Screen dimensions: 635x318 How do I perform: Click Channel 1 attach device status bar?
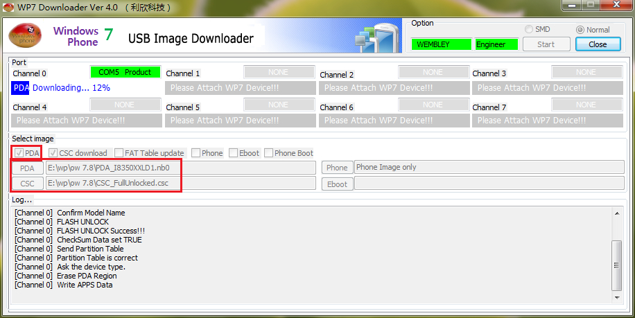pyautogui.click(x=241, y=88)
